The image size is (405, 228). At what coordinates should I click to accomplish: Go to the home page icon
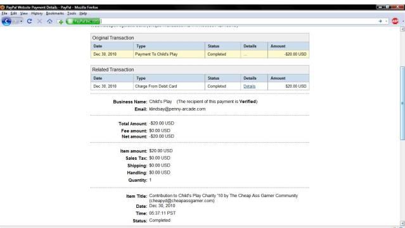coord(49,21)
